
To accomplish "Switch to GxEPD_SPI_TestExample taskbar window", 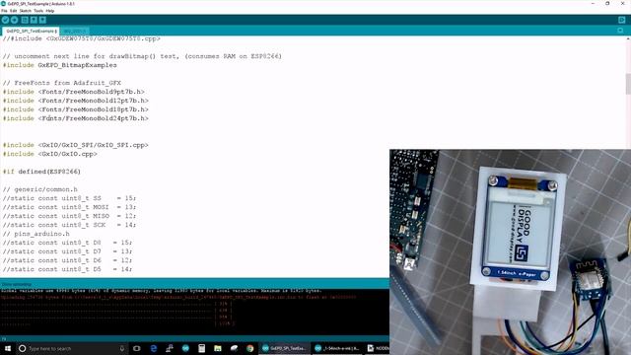I will (284, 348).
